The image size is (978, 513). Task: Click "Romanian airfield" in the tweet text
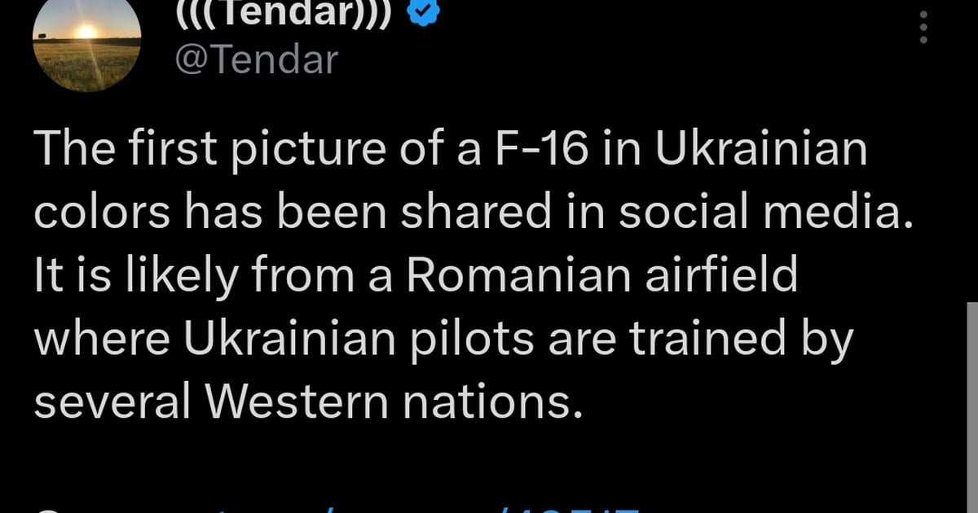pyautogui.click(x=601, y=277)
